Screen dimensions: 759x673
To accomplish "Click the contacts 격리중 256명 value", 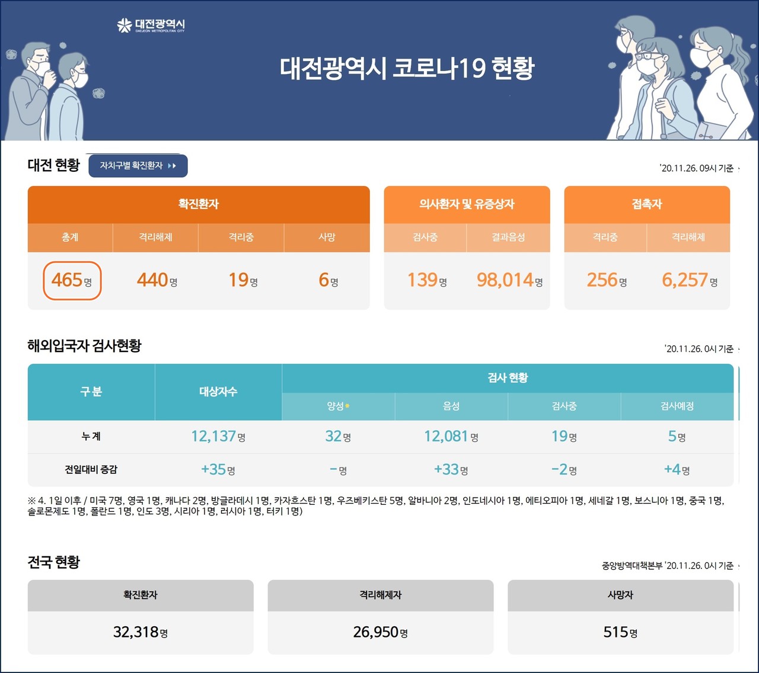I will [607, 280].
